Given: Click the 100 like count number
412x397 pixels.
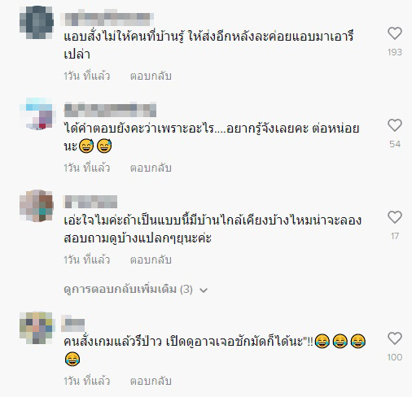Looking at the screenshot, I should coord(395,357).
